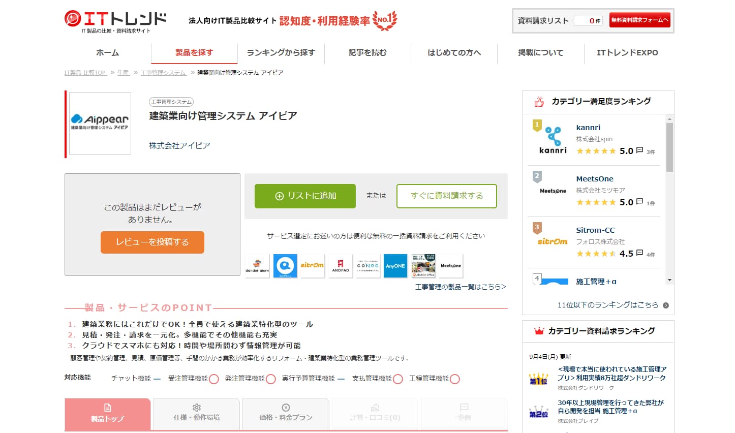Open the MeetsOne ranking entry title
The image size is (735, 433).
tap(595, 179)
